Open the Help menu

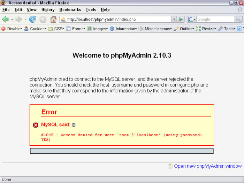(x=105, y=10)
